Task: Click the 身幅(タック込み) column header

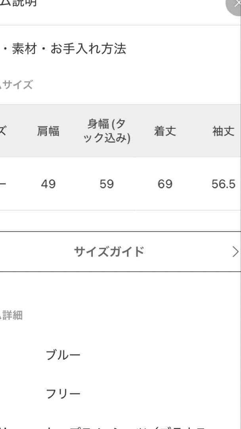Action: tap(106, 131)
